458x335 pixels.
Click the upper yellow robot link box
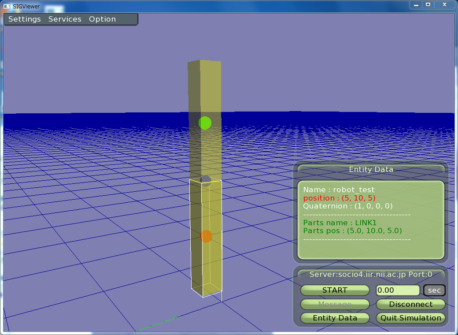(205, 88)
